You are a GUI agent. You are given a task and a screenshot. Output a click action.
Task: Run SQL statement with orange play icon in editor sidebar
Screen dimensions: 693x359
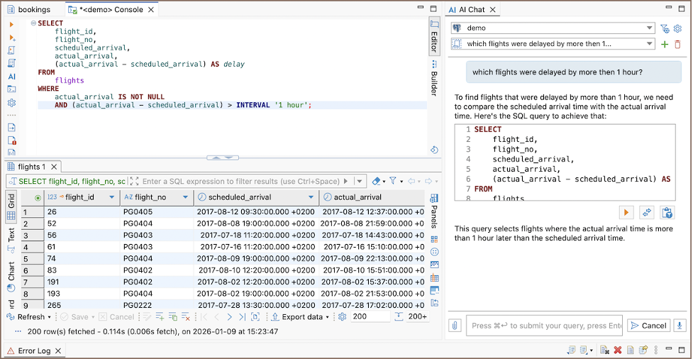(x=12, y=24)
